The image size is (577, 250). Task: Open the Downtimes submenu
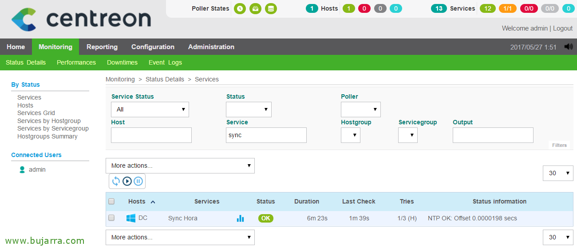[x=122, y=62]
